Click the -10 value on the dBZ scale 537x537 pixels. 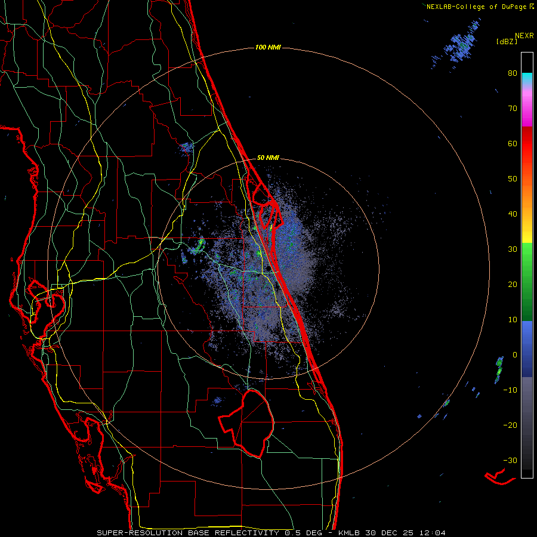pyautogui.click(x=510, y=390)
